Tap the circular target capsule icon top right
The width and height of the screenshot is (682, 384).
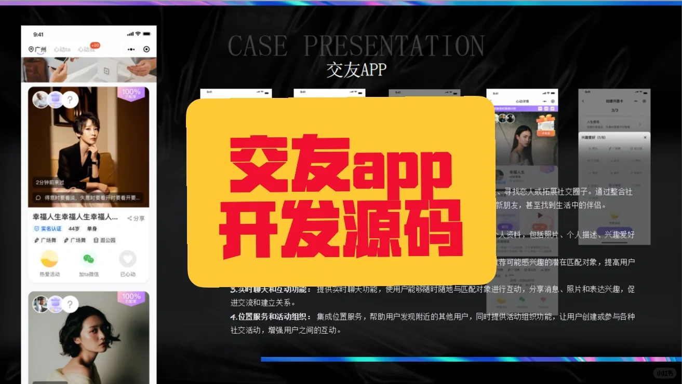146,49
